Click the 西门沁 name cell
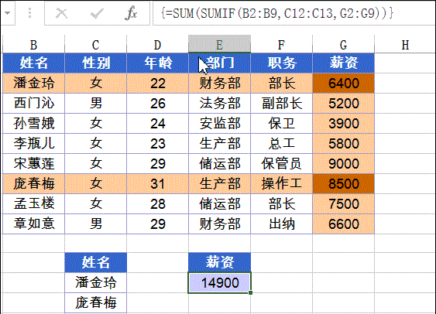Image resolution: width=436 pixels, height=314 pixels. 33,104
